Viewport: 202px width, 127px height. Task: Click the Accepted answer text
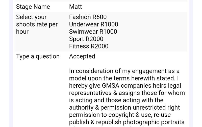click(x=82, y=57)
